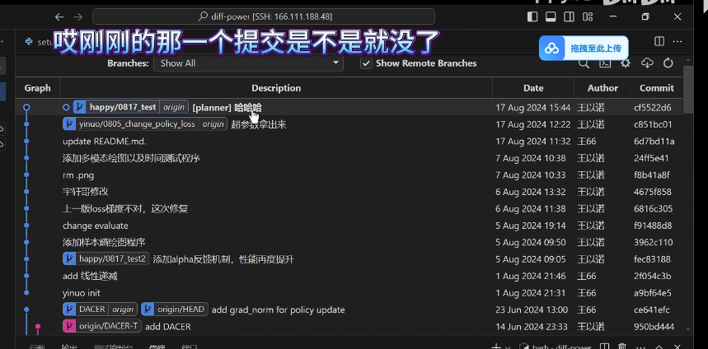The image size is (708, 349).
Task: Open Git Graph find/search icon
Action: tap(584, 63)
